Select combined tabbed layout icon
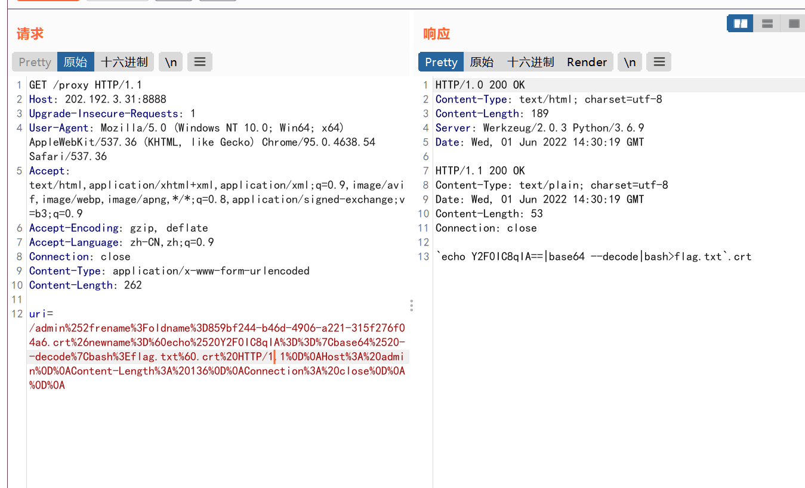The width and height of the screenshot is (805, 488). 794,24
